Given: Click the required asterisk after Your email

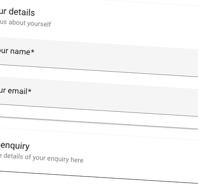Looking at the screenshot, I should [x=30, y=91].
